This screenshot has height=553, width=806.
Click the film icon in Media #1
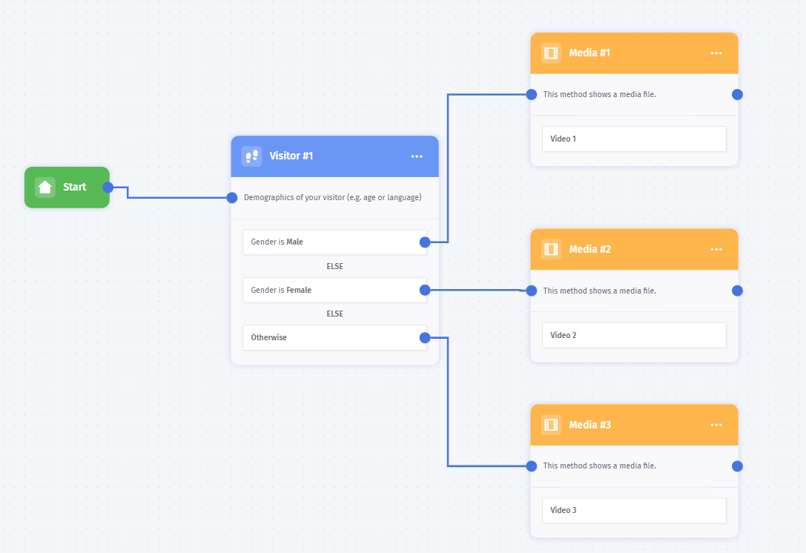551,53
